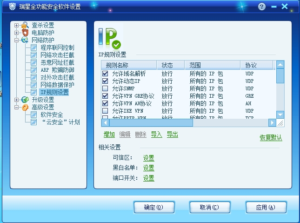Select IP规则设置 in the tree
The width and height of the screenshot is (300, 223).
click(54, 92)
